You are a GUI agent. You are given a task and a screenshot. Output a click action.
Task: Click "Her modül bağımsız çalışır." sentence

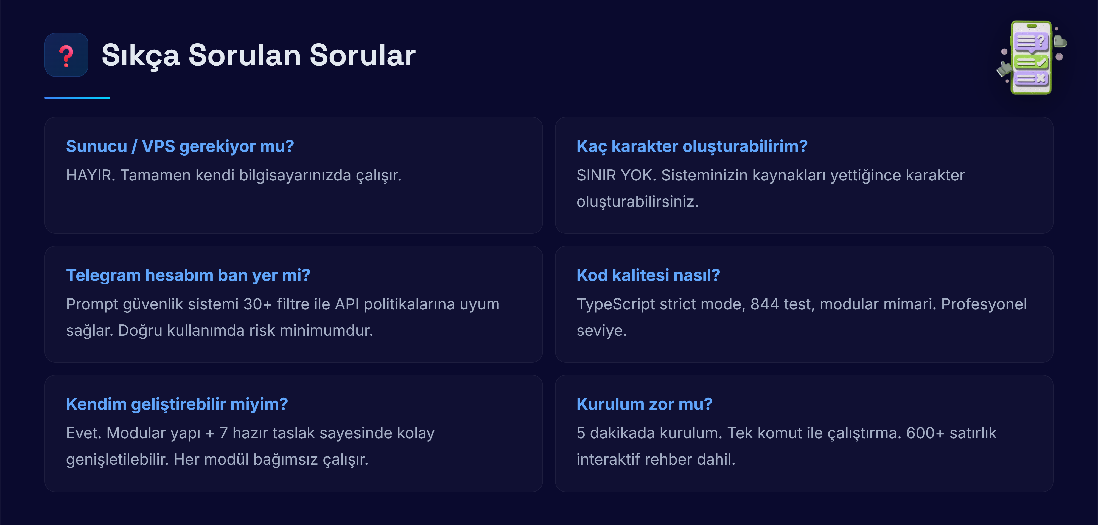[x=271, y=459]
